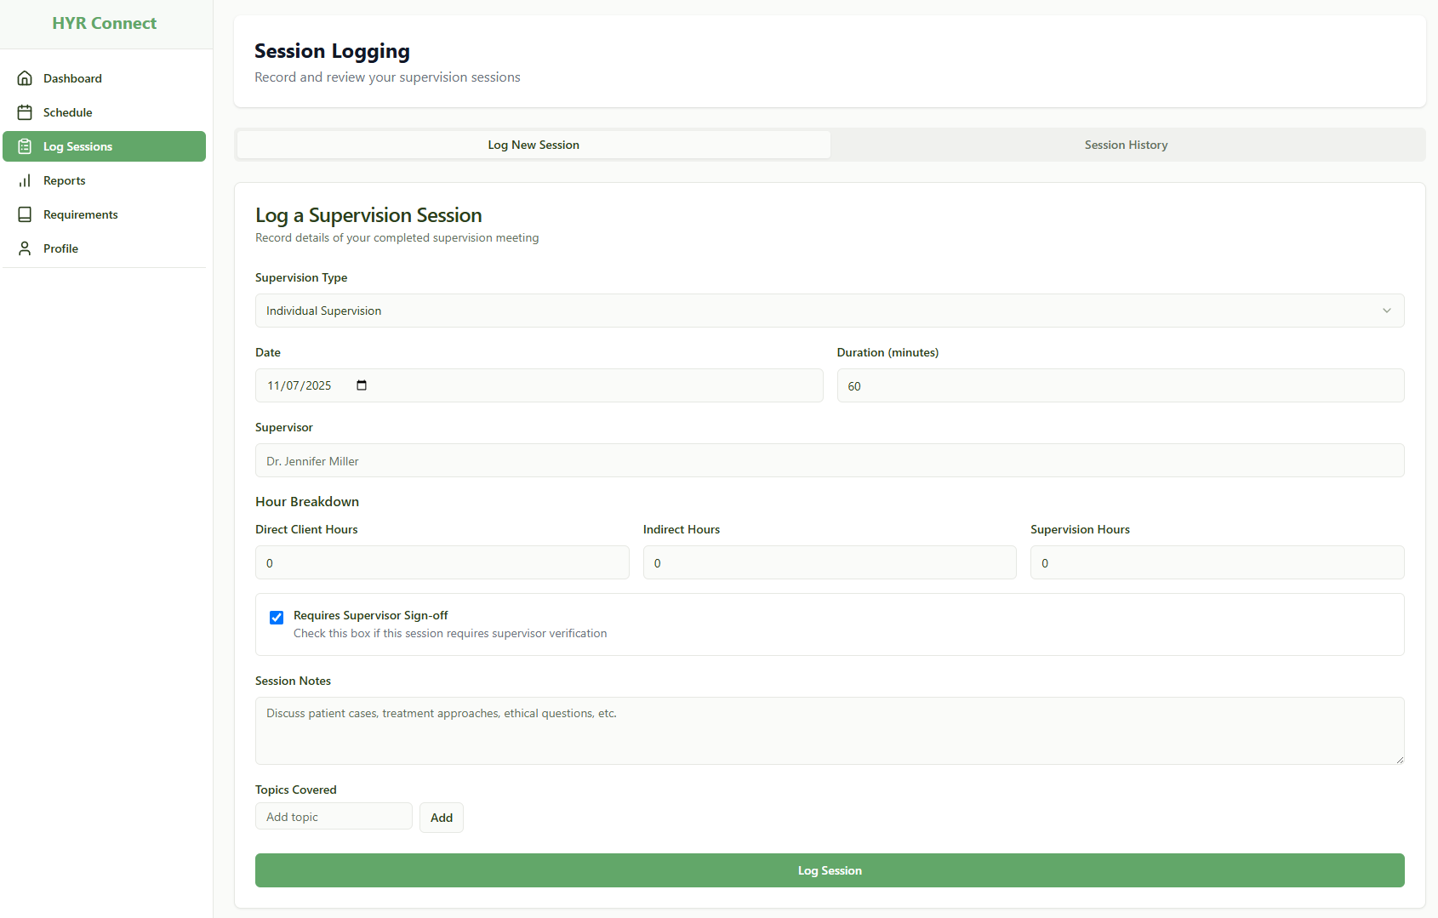This screenshot has height=918, width=1438.
Task: Click the Requirements book icon
Action: [x=25, y=214]
